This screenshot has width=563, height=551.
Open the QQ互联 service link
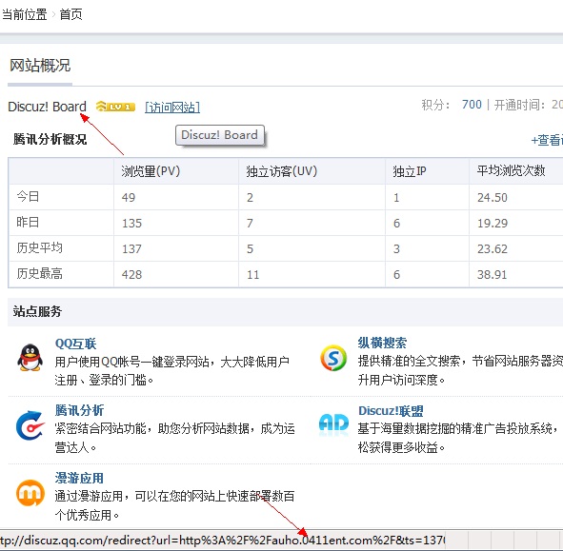click(x=75, y=344)
